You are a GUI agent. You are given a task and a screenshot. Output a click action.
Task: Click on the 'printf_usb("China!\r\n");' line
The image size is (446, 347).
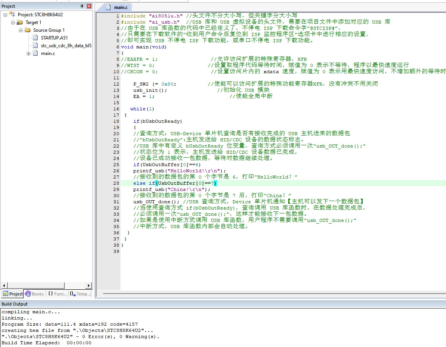click(x=172, y=189)
